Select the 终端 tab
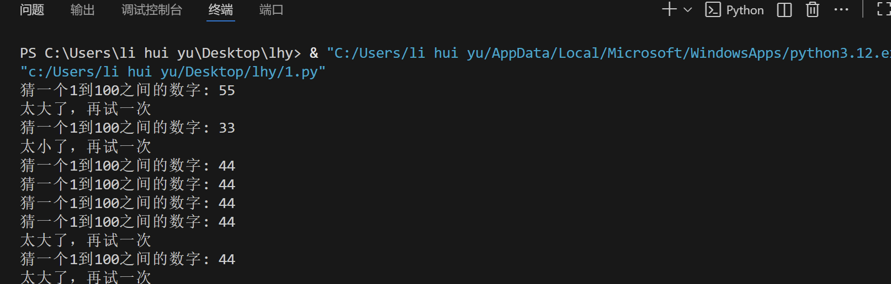The image size is (891, 284). [x=221, y=10]
